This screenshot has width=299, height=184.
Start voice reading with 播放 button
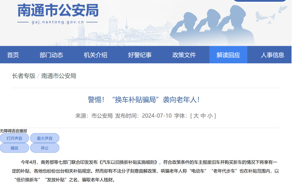pos(14,148)
